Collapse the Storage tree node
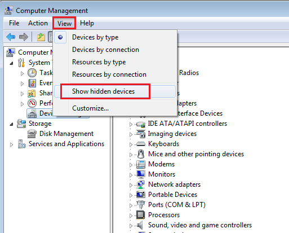 [x=12, y=124]
